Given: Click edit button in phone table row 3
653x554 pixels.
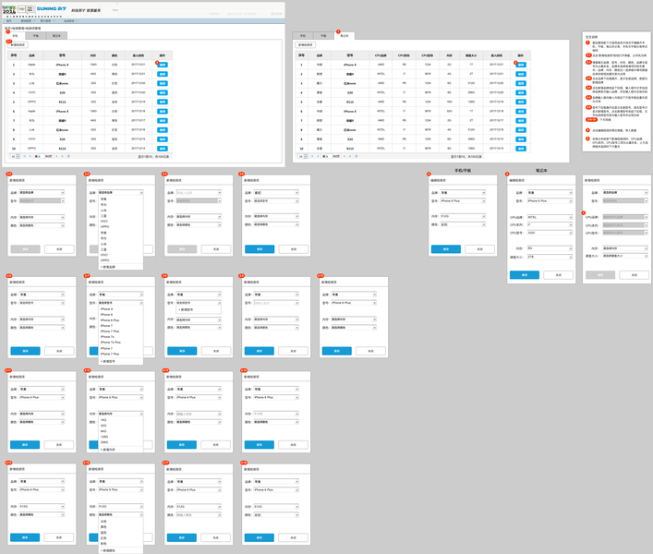Looking at the screenshot, I should coord(163,83).
